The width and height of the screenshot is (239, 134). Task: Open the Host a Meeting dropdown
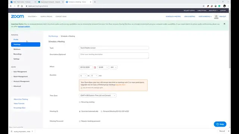[x=205, y=16]
